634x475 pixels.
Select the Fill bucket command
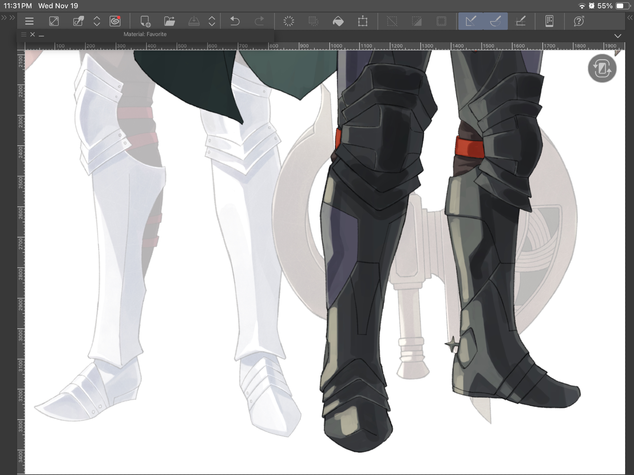pyautogui.click(x=338, y=21)
